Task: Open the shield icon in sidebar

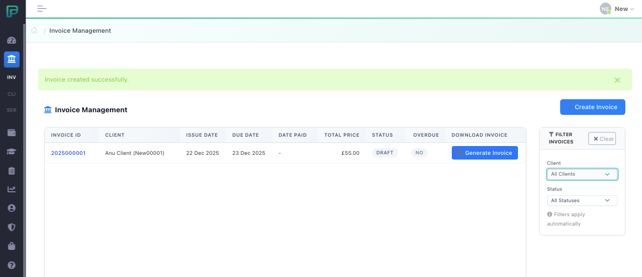Action: click(x=11, y=227)
